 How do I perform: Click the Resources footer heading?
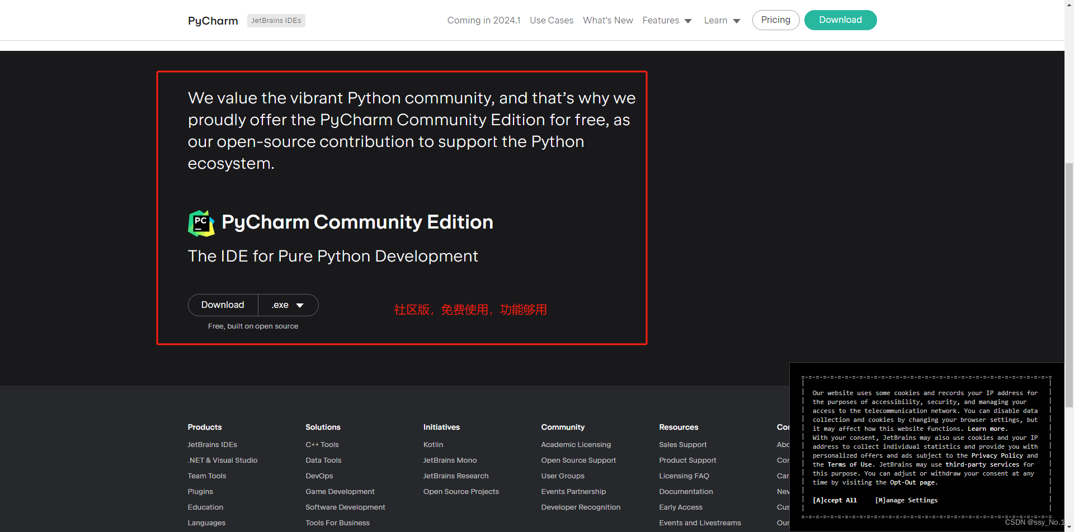[x=679, y=427]
